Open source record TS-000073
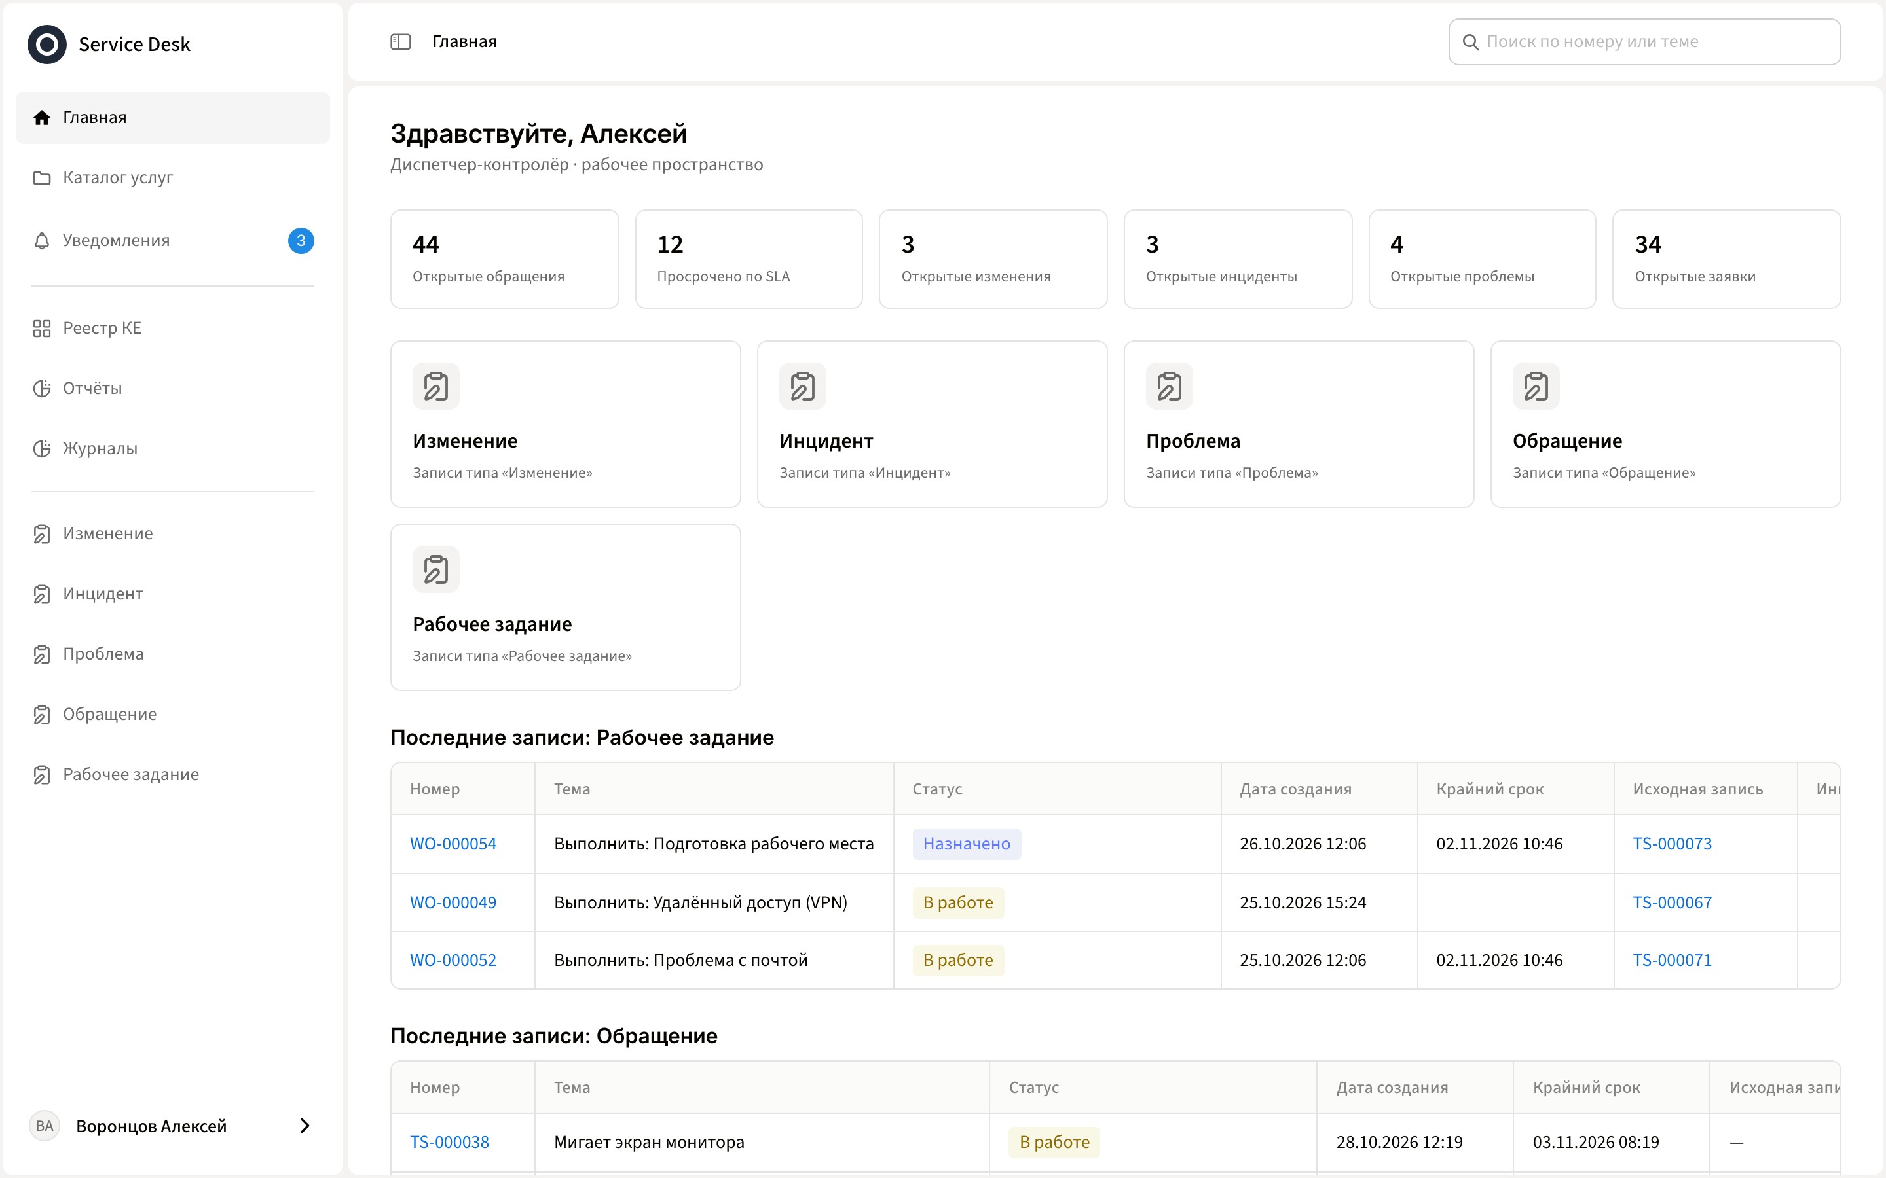 pos(1673,844)
